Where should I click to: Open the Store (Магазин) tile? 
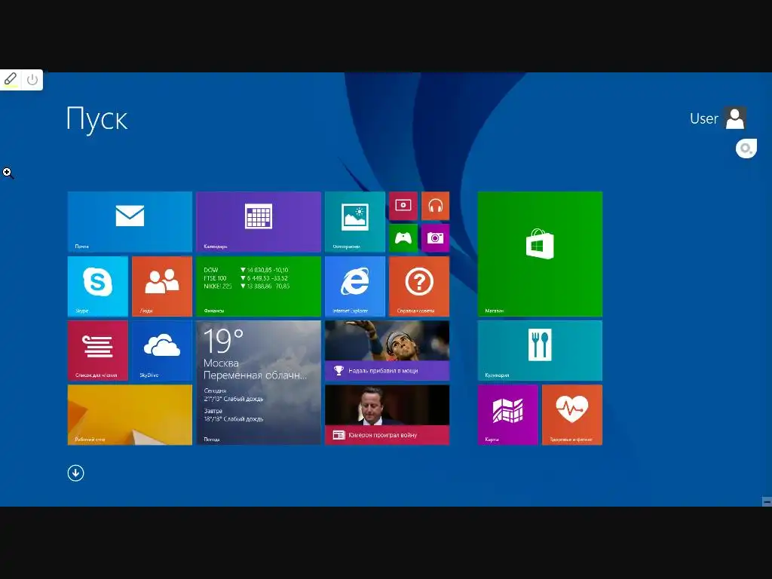click(540, 254)
